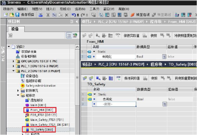Click 去钝化 name cell in TO_Safety table
Viewport: 197px width, 135px height.
(114, 99)
